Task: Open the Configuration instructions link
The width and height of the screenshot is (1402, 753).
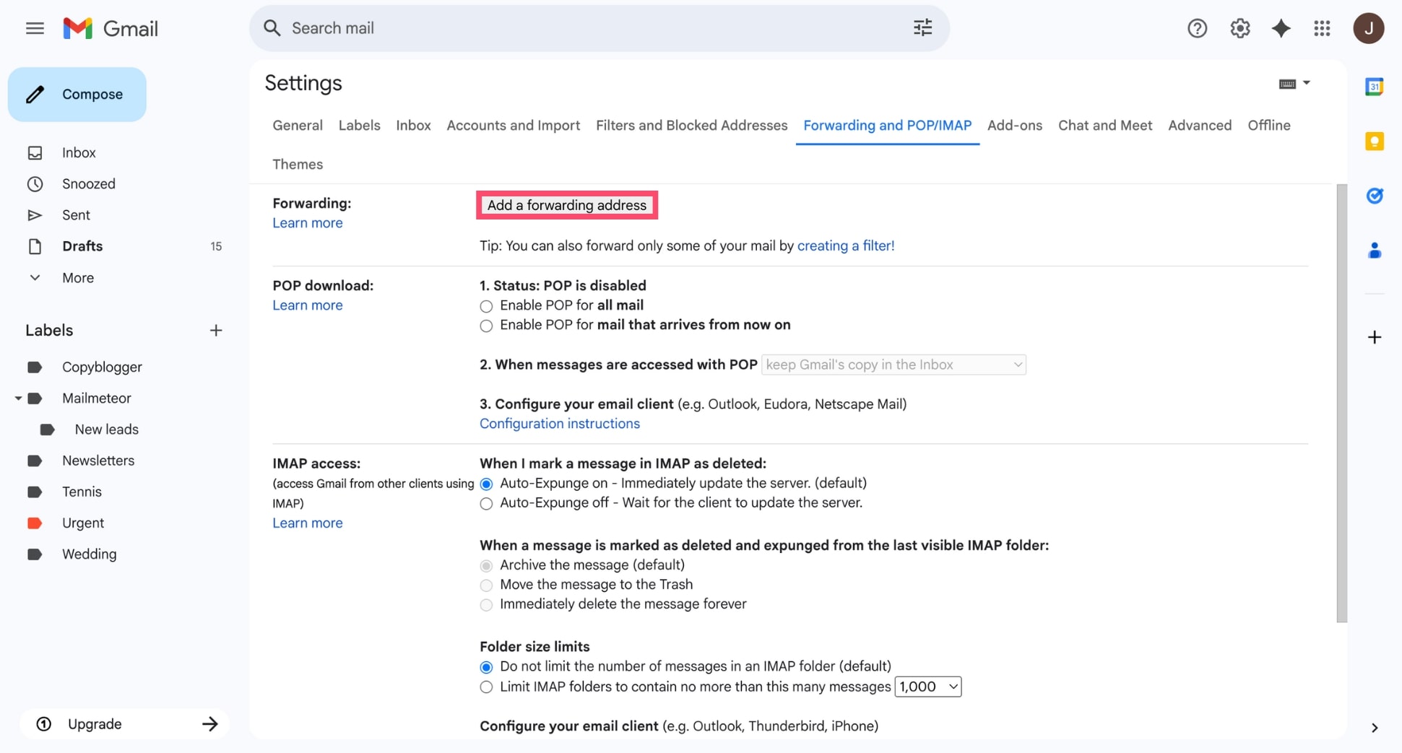Action: point(560,424)
